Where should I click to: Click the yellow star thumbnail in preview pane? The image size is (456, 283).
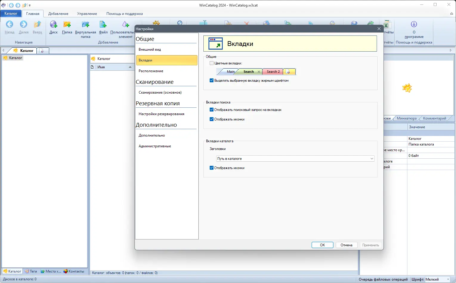[x=407, y=88]
